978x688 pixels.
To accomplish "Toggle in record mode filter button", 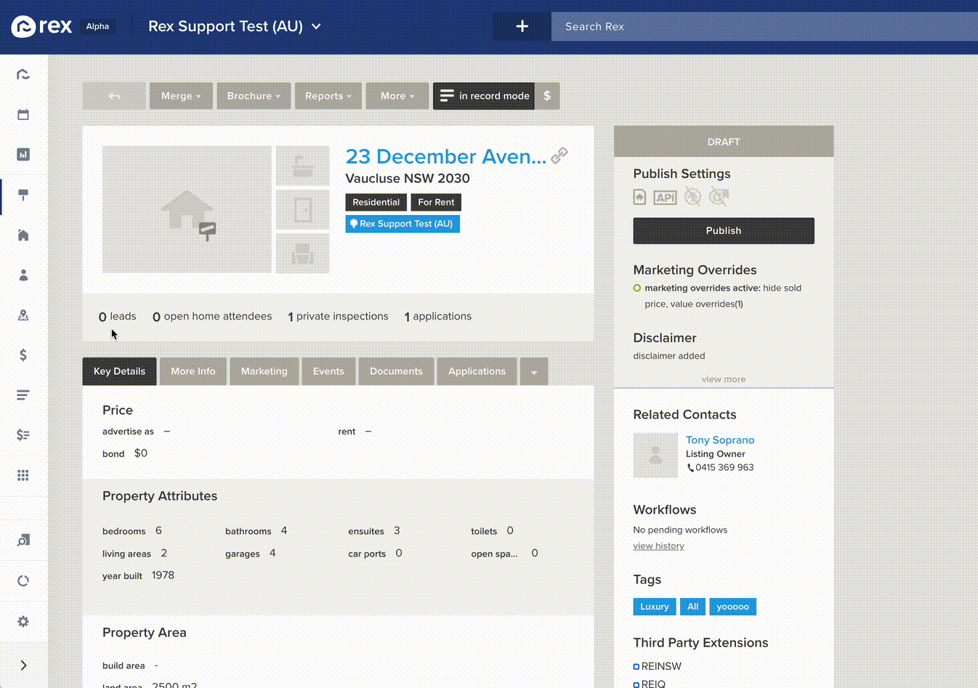I will pos(483,95).
